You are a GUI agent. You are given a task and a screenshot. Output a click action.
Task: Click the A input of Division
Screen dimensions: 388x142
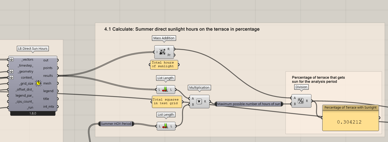(x=295, y=98)
